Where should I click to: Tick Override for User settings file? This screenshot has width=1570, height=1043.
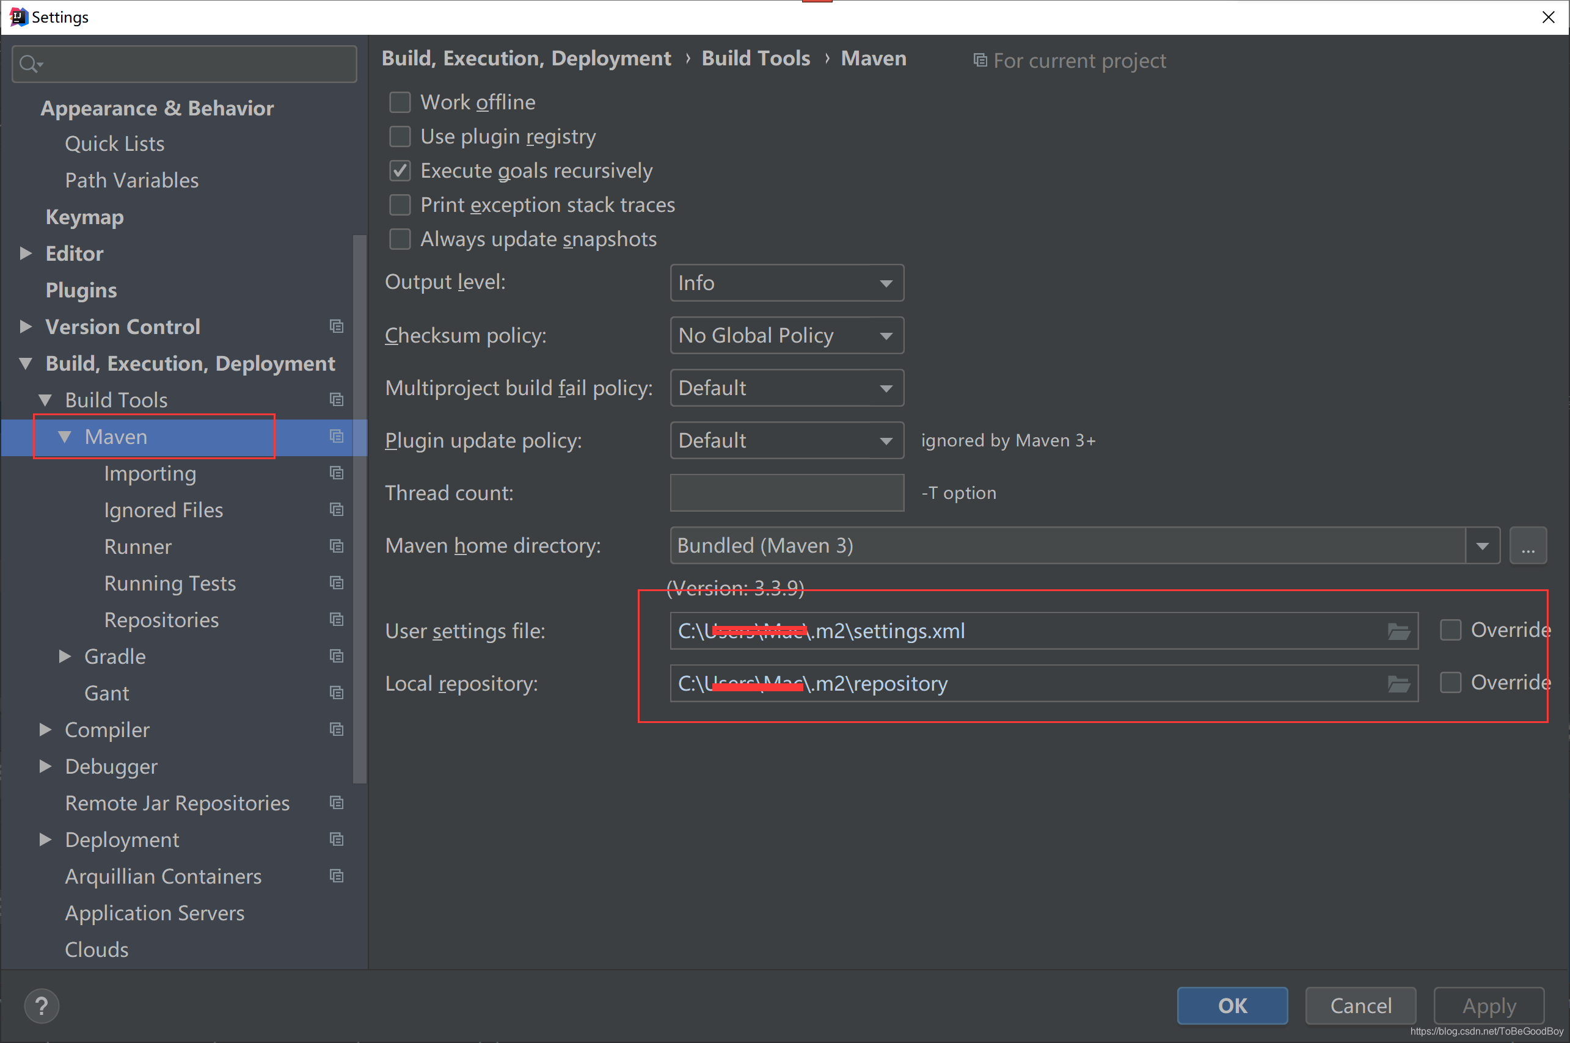click(1450, 630)
